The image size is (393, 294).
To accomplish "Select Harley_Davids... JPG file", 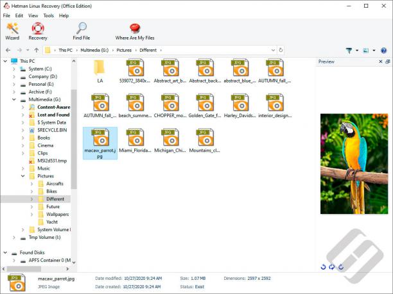I will (240, 106).
